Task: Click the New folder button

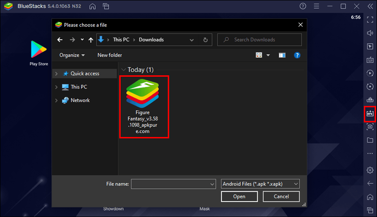Action: coord(110,55)
